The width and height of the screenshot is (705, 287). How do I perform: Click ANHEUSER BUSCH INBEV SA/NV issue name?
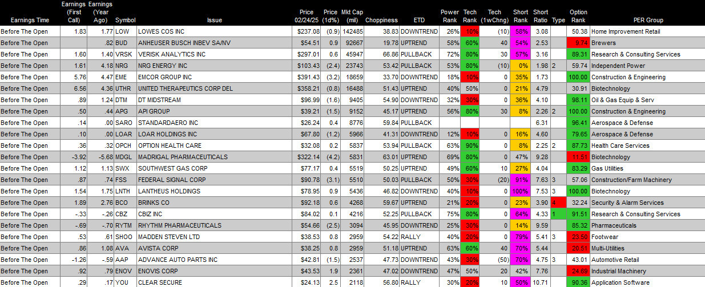click(185, 43)
